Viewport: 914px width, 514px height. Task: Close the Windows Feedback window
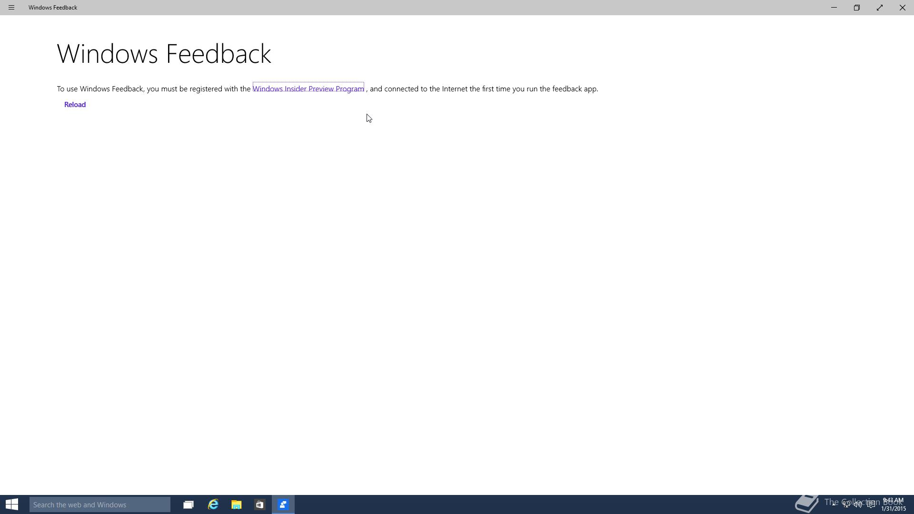pos(902,8)
